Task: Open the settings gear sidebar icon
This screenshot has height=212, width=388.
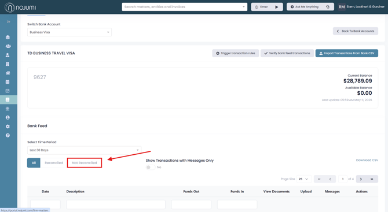Action: pos(8,127)
